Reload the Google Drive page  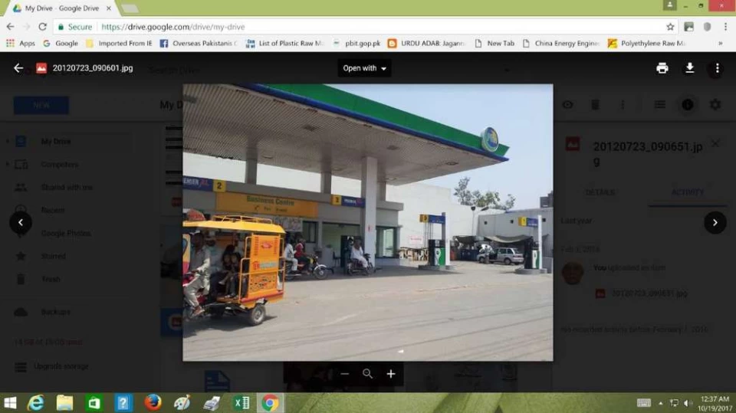42,27
